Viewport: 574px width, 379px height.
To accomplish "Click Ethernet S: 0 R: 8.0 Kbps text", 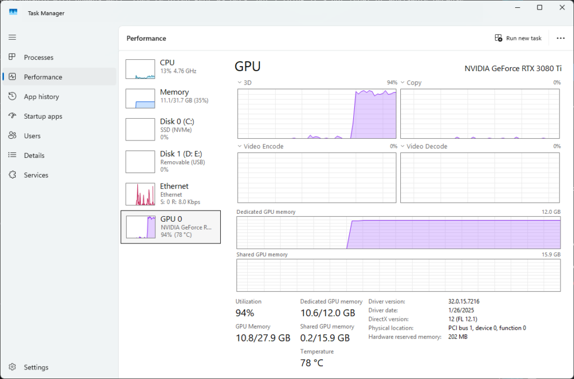I will point(180,202).
